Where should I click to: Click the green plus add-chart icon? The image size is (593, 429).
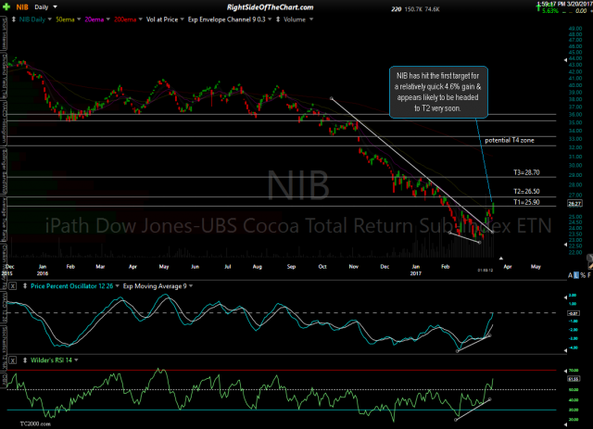(x=6, y=6)
